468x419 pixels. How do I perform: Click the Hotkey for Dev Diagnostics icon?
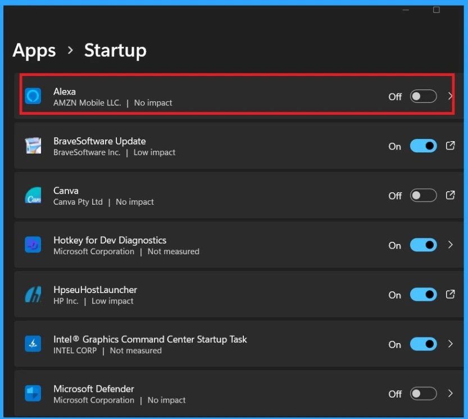pos(33,245)
